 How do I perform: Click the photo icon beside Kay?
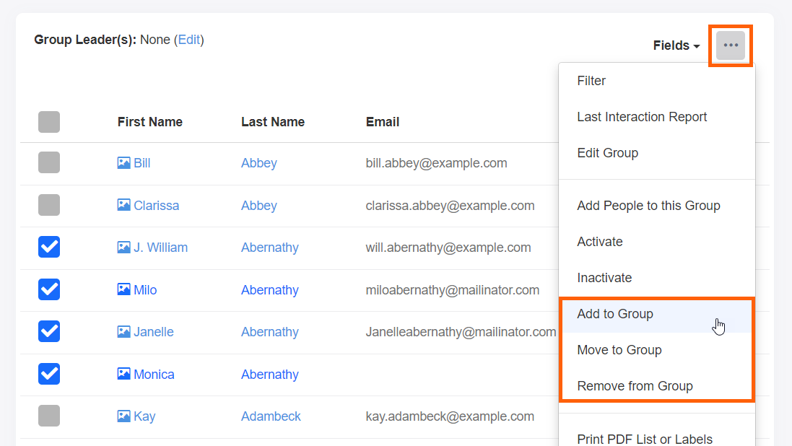123,416
